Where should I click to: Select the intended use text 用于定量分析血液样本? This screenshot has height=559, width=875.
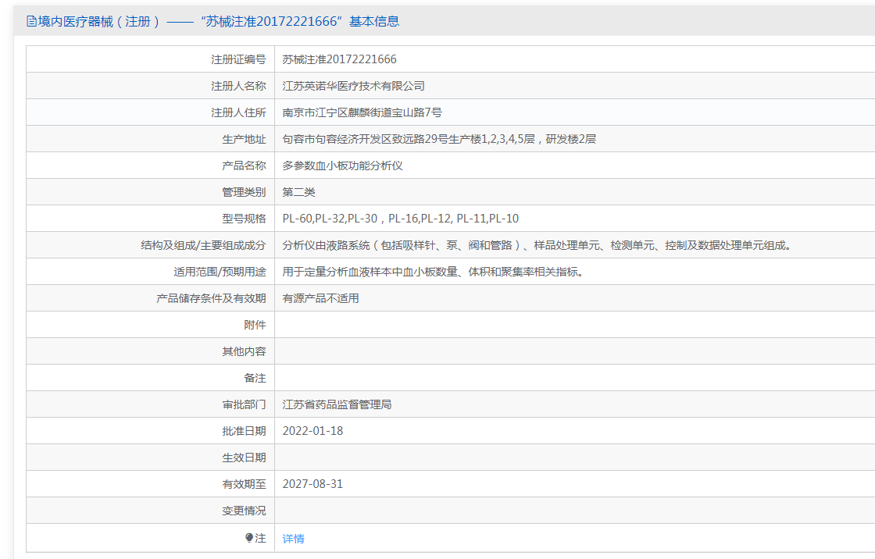tap(433, 272)
